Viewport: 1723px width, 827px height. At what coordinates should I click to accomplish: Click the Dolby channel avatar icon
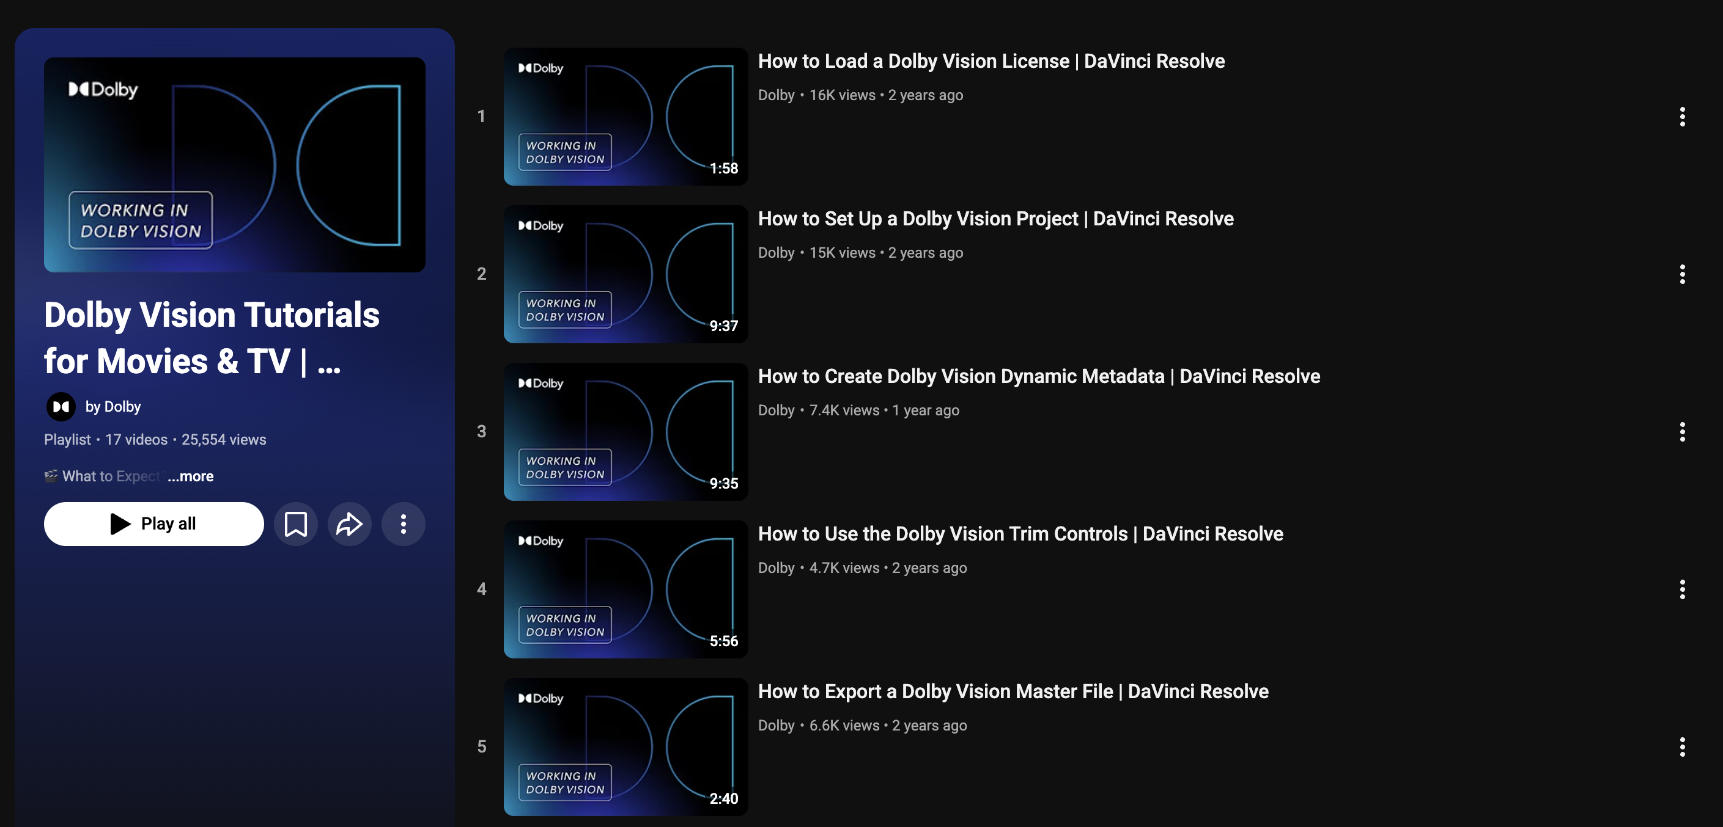[61, 407]
